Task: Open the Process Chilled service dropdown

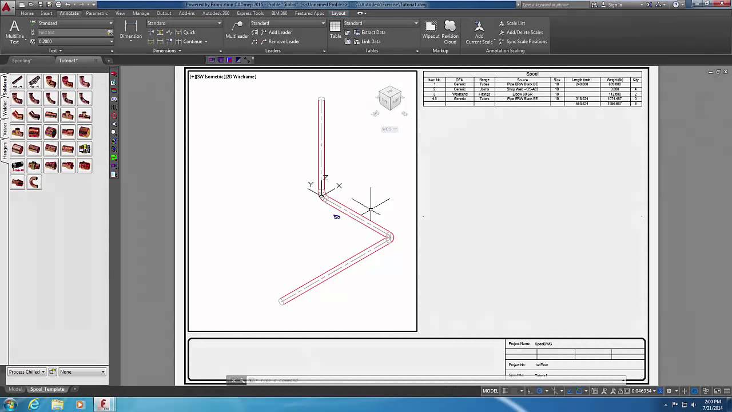Action: pyautogui.click(x=26, y=372)
